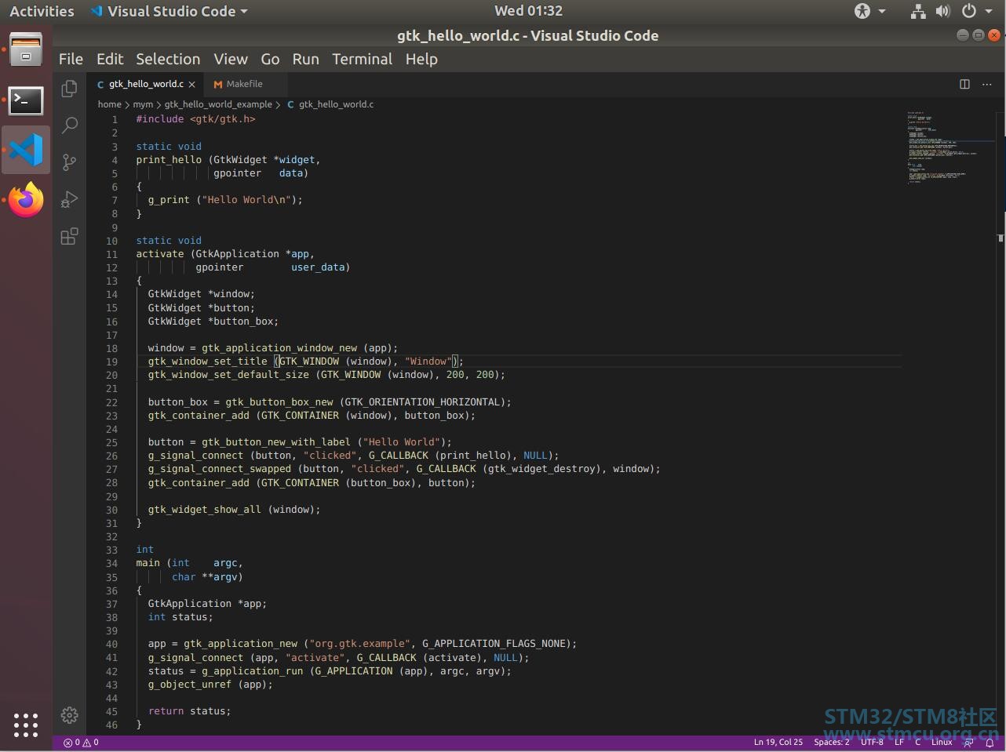
Task: Click Ln 19, Col 25 in status bar
Action: coord(778,743)
